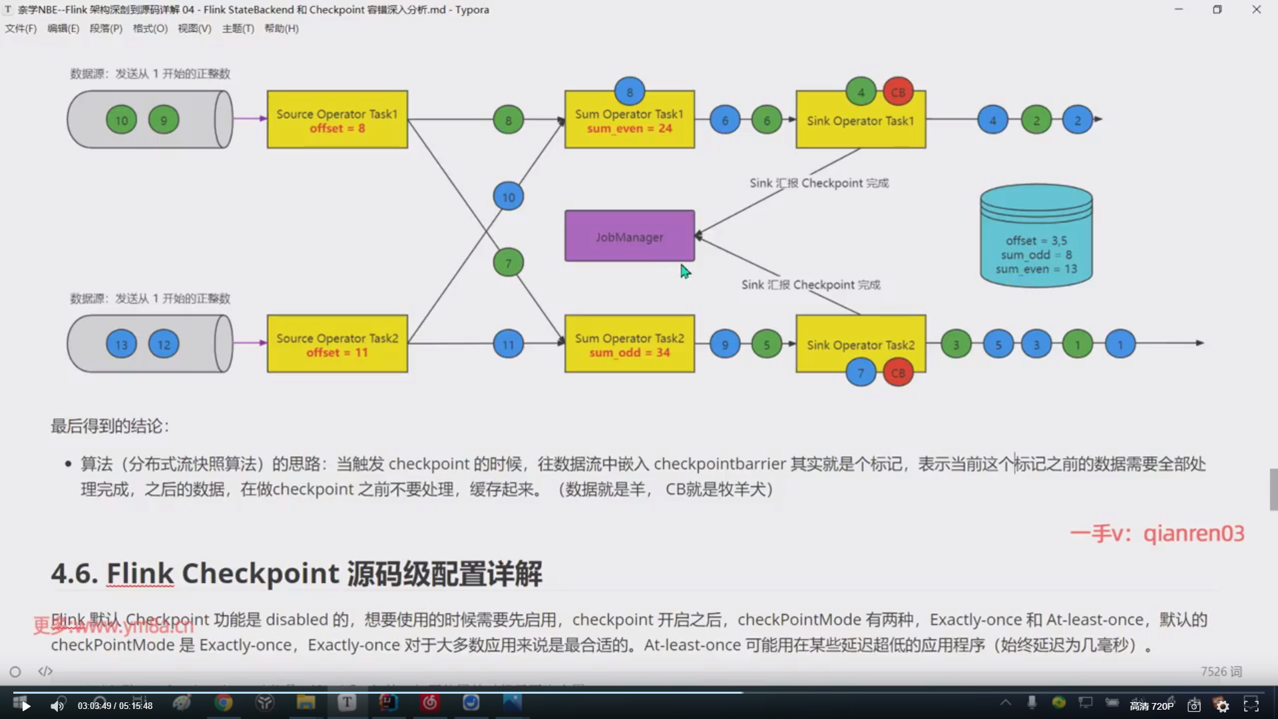This screenshot has height=719, width=1278.
Task: Open File Explorer from the taskbar
Action: pos(306,704)
